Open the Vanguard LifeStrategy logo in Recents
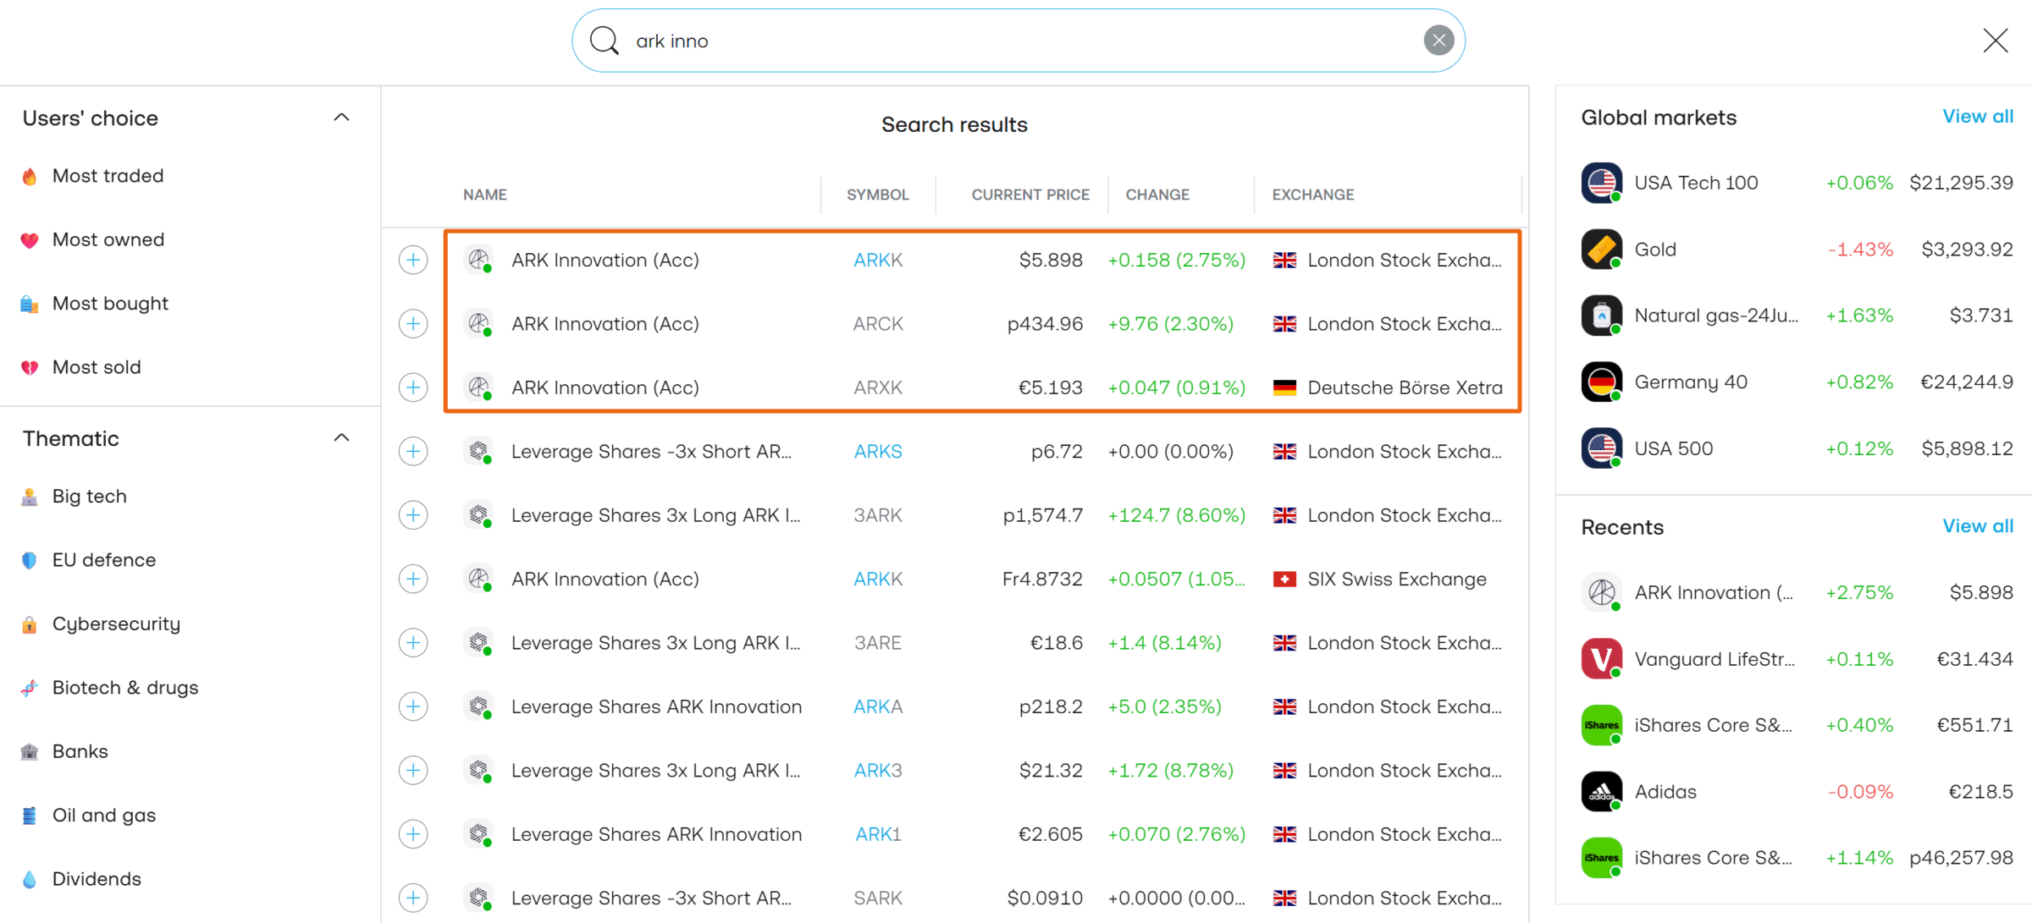Screen dimensions: 2032x923 (1602, 659)
